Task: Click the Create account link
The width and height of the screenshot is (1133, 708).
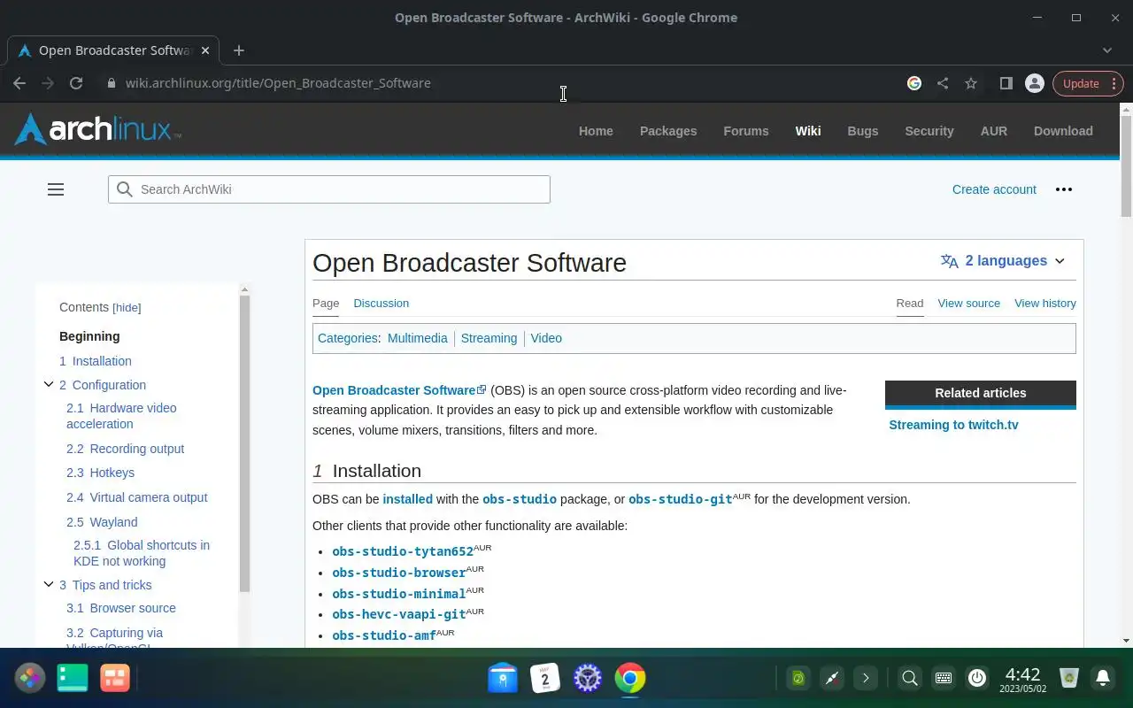Action: pos(994,189)
